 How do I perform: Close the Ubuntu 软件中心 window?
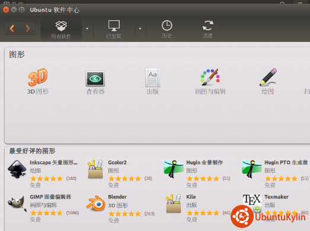6,9
